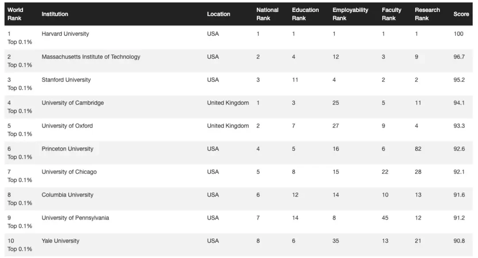The height and width of the screenshot is (258, 478).
Task: Select the University of Pennsylvania name
Action: [75, 218]
